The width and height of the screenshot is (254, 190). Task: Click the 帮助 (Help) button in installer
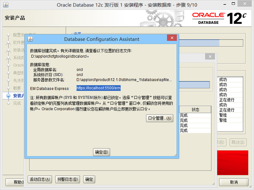coord(14,182)
